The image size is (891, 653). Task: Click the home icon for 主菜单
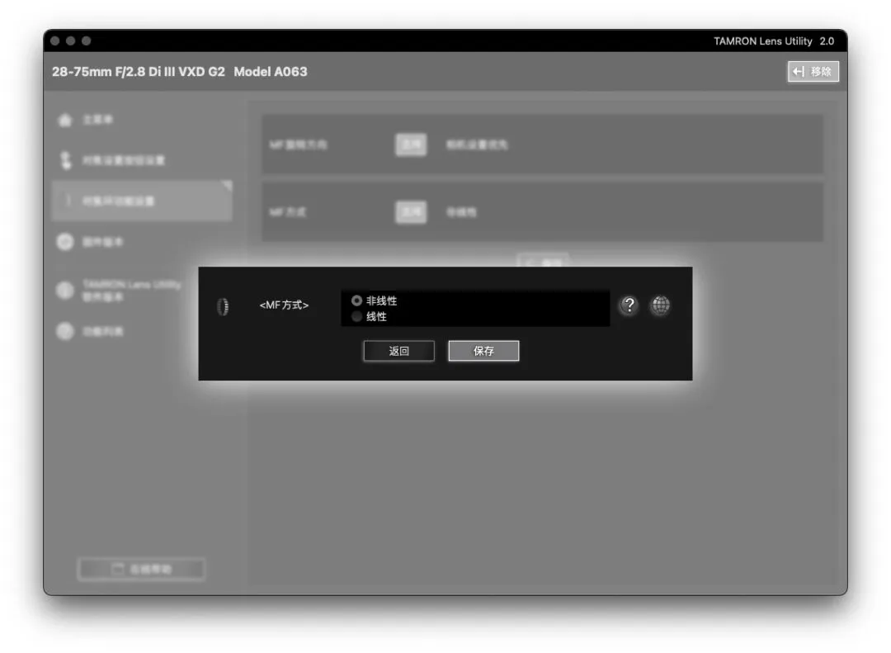(x=64, y=121)
